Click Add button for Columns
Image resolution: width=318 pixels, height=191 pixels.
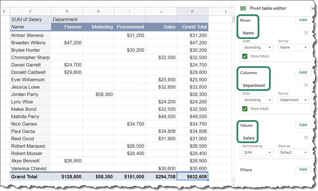303,72
